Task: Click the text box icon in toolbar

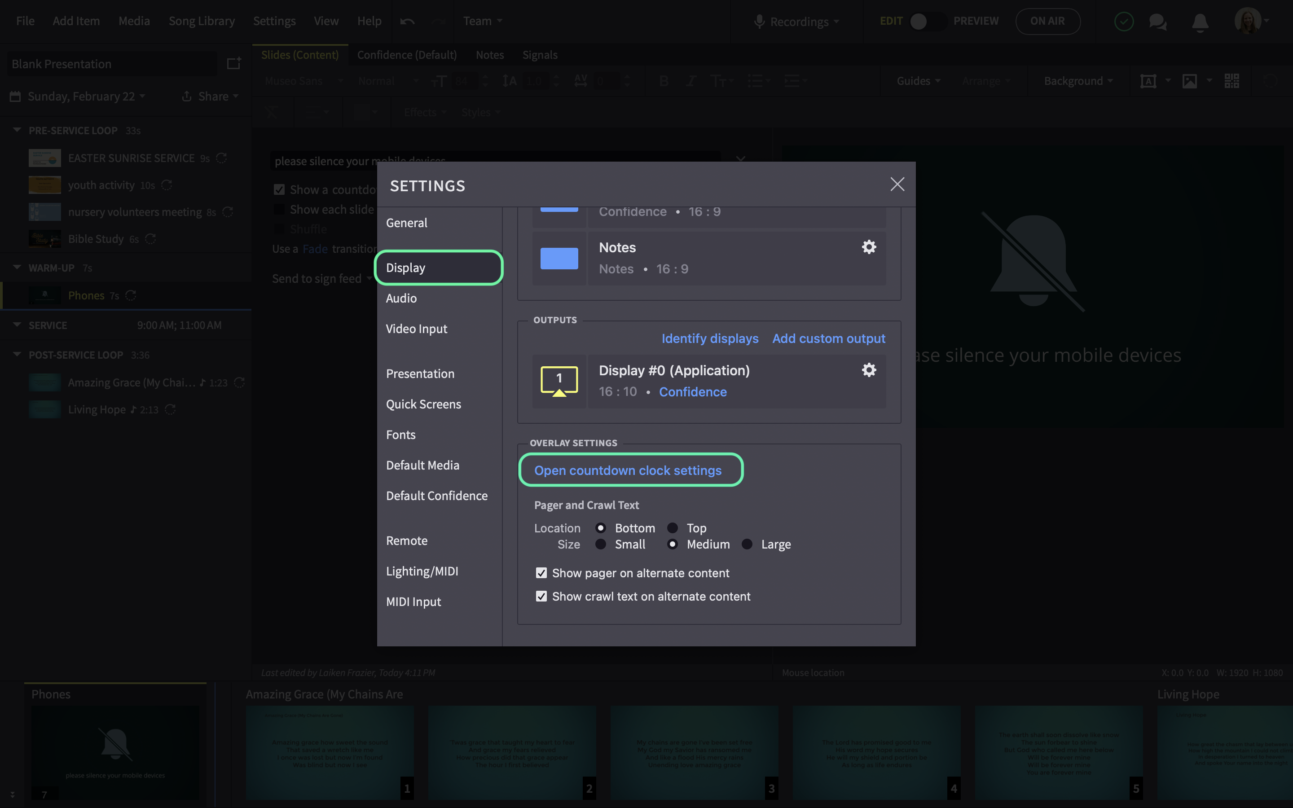Action: 1148,81
